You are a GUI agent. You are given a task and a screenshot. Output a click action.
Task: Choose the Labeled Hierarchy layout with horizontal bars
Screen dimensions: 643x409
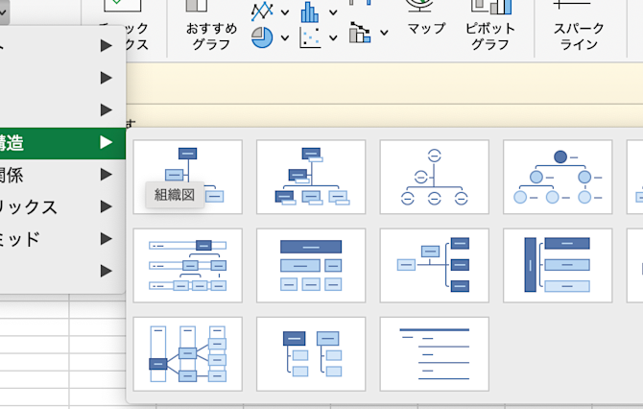[188, 265]
